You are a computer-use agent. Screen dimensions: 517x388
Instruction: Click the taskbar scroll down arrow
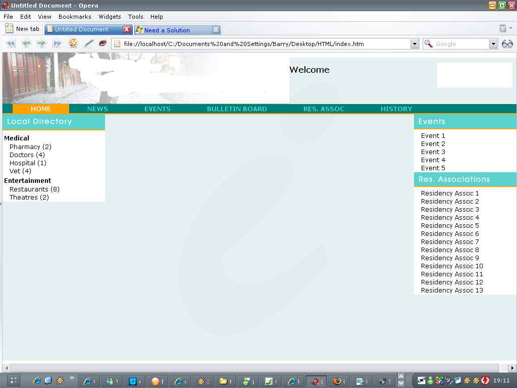pyautogui.click(x=401, y=384)
